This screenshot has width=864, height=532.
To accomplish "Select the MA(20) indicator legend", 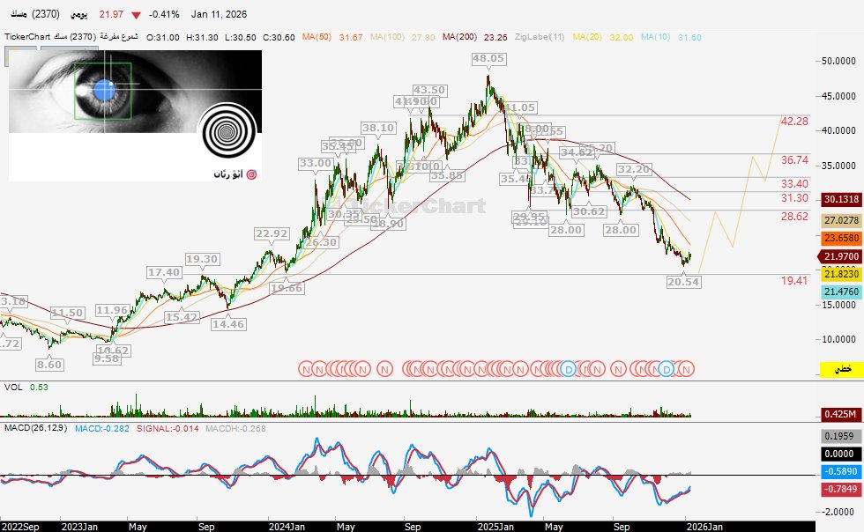I will pyautogui.click(x=587, y=37).
